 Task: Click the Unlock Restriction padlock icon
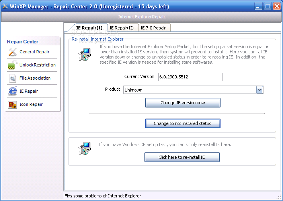[12, 65]
